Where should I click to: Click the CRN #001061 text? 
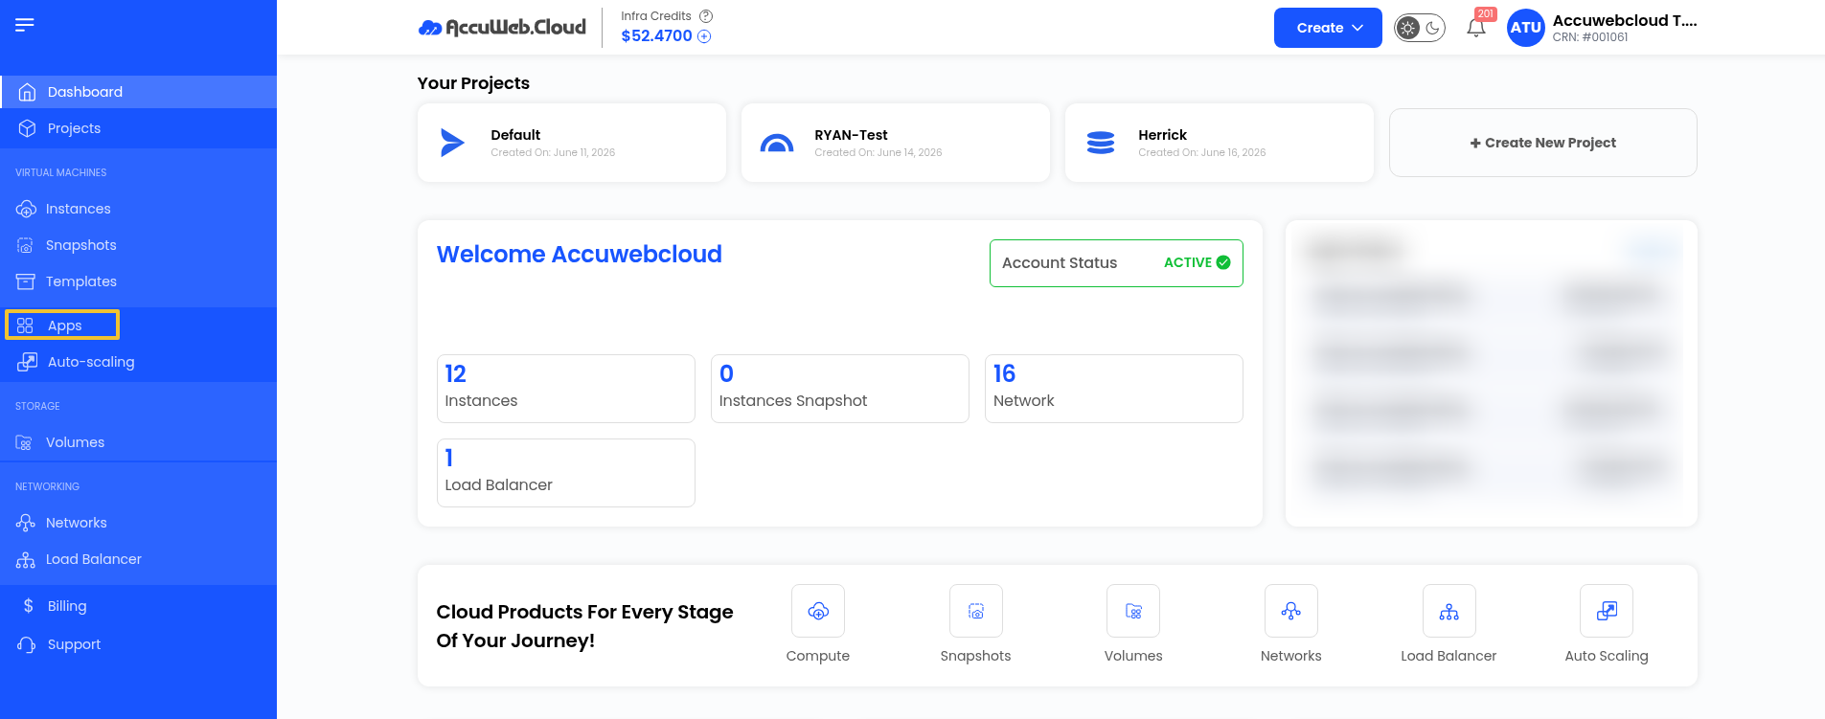1590,37
